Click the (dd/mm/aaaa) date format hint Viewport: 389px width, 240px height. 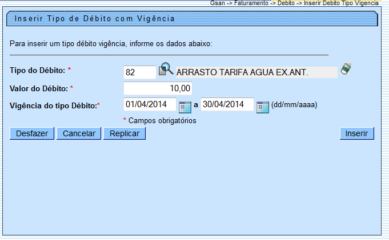(294, 105)
